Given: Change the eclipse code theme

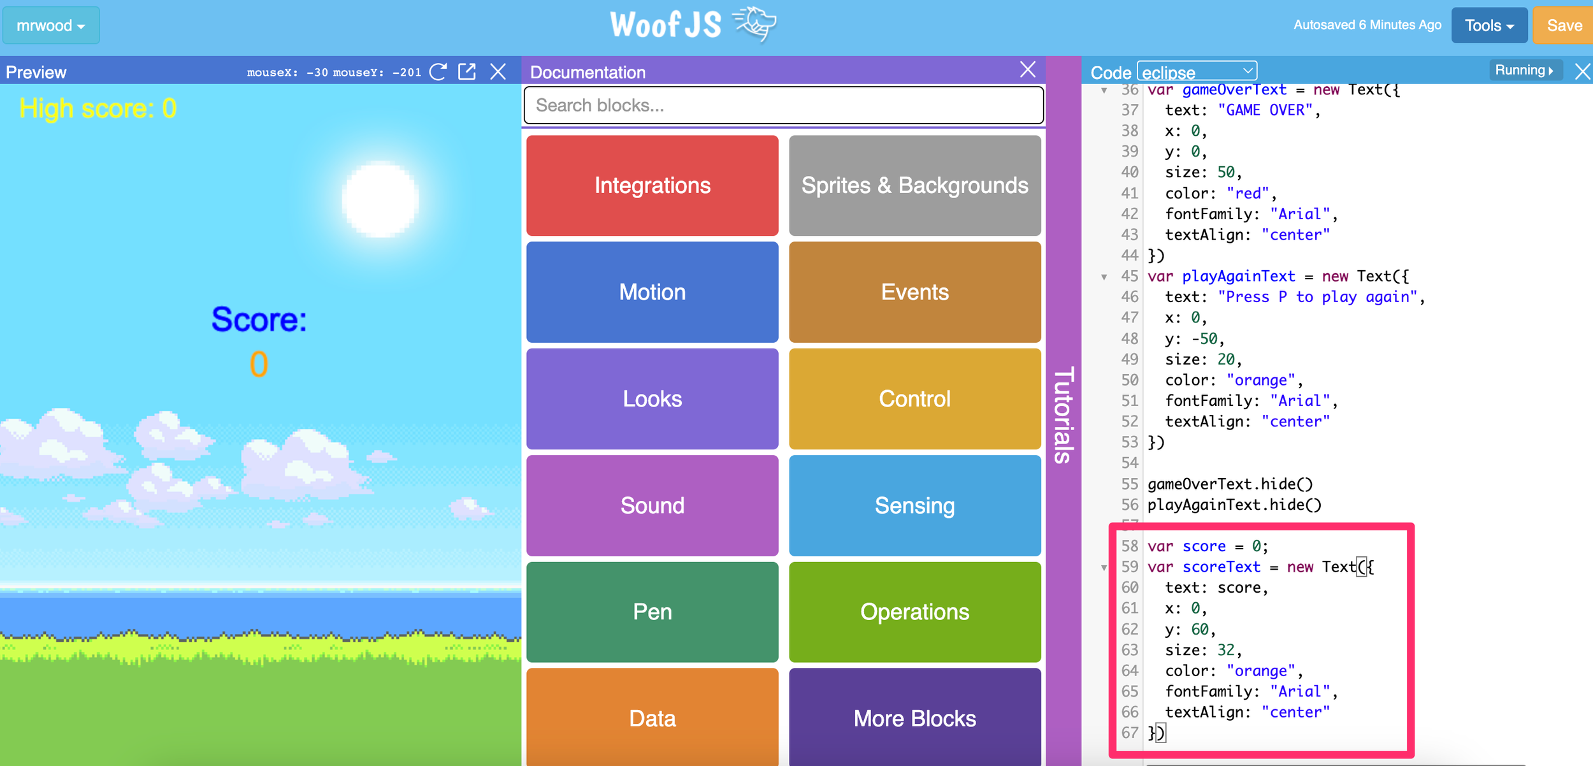Looking at the screenshot, I should [x=1197, y=71].
